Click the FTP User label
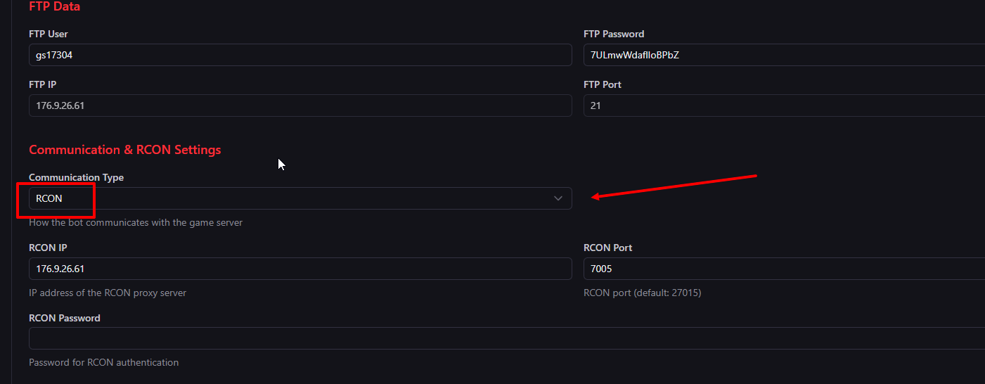Viewport: 985px width, 384px height. coord(48,34)
